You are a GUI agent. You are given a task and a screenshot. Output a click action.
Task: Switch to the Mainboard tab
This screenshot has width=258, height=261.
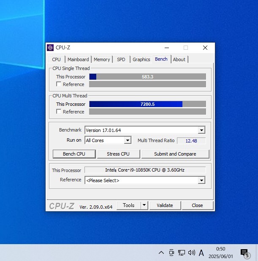(78, 59)
